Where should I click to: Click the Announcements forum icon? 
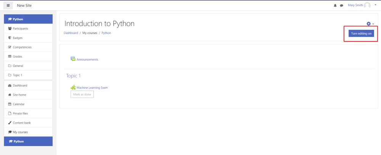(73, 59)
